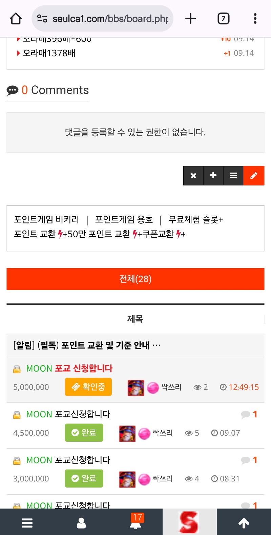Open the list view icon in the post toolbar
The width and height of the screenshot is (271, 535).
tap(233, 176)
